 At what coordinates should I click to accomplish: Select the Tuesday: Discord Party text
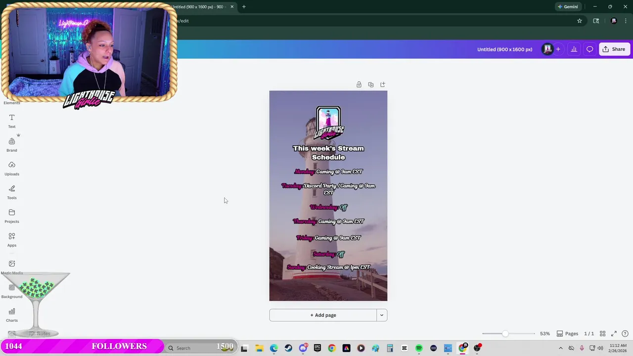pyautogui.click(x=328, y=189)
